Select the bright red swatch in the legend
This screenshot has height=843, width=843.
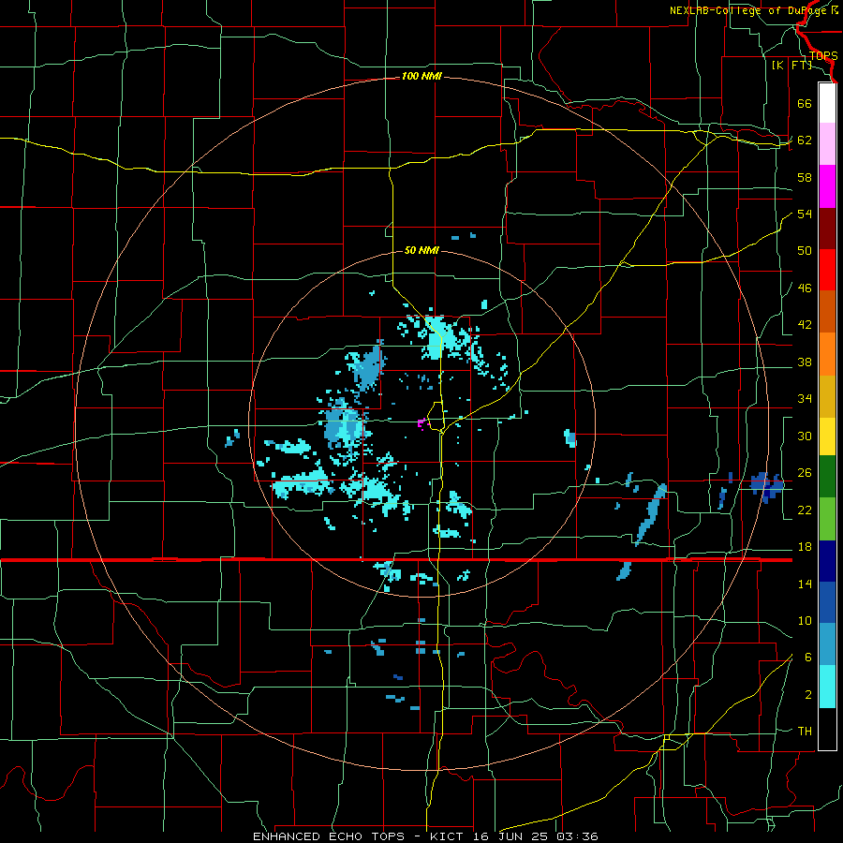click(827, 270)
